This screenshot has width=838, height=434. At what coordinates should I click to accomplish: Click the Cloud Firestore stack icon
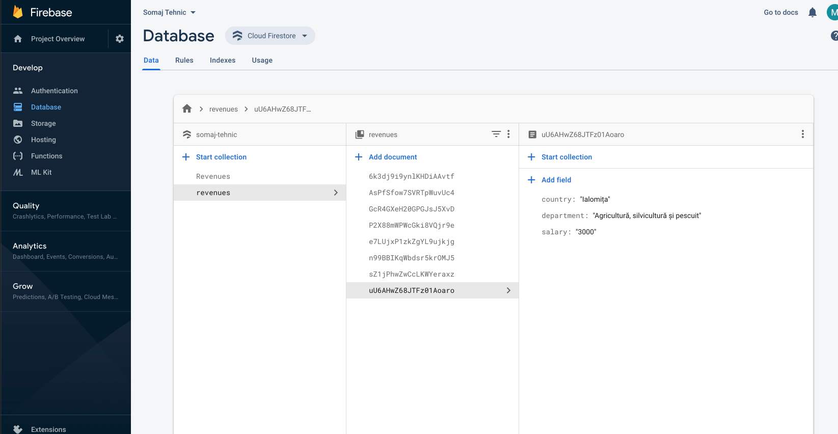tap(237, 36)
